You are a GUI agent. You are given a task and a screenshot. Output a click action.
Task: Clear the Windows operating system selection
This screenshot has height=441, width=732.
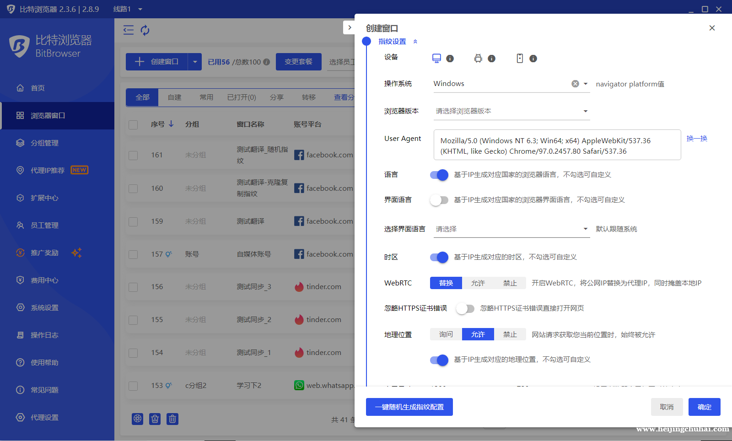[575, 84]
